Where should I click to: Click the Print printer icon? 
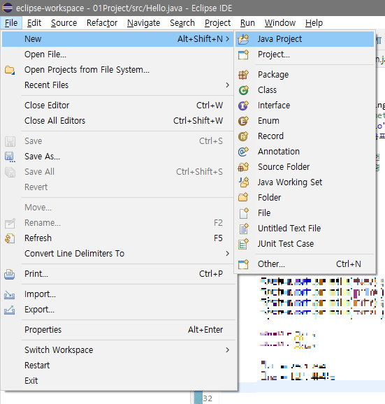10,274
